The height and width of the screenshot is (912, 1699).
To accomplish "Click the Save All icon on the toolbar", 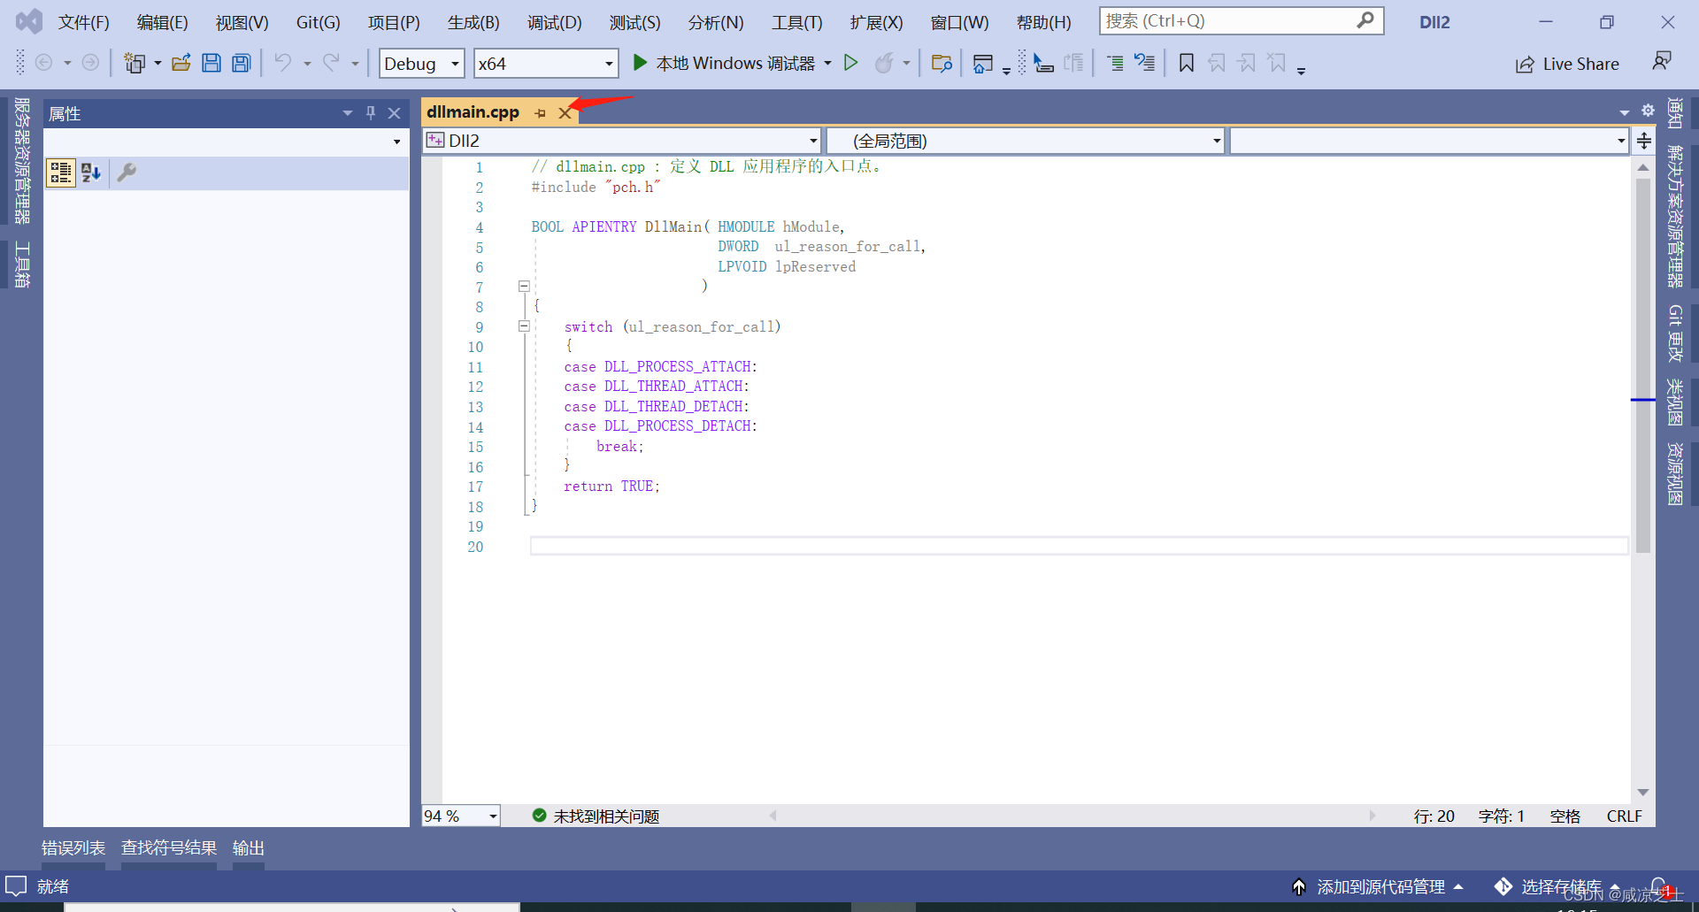I will (241, 62).
